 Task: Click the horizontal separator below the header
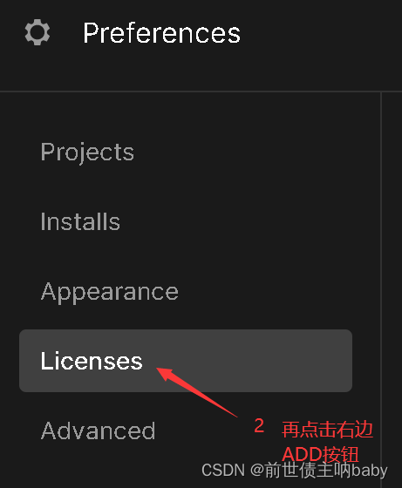click(x=201, y=91)
